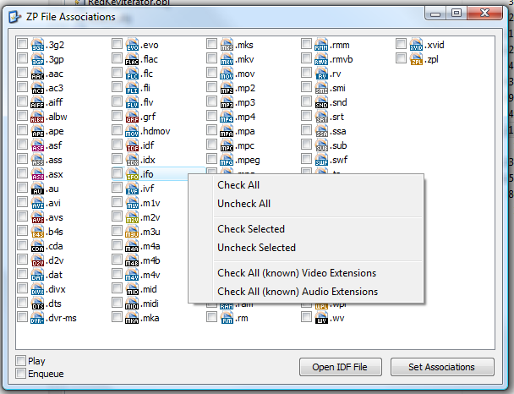Click the .divx file type icon
This screenshot has height=394, width=514.
click(37, 290)
